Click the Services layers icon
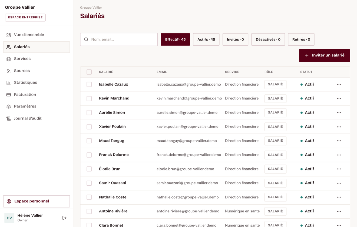This screenshot has width=357, height=227. [9, 59]
